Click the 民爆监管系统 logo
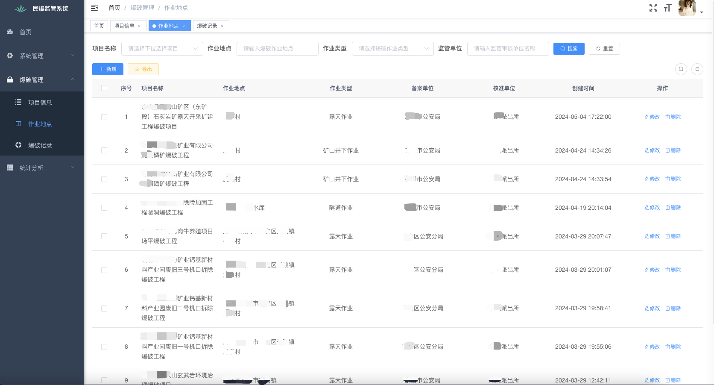This screenshot has width=714, height=385. [x=42, y=9]
